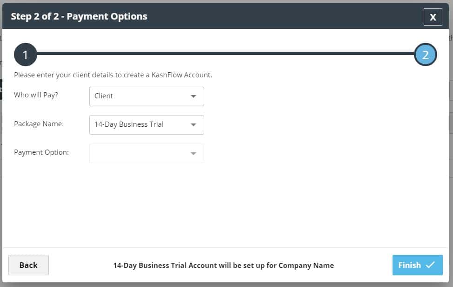This screenshot has width=453, height=287.
Task: Click the client details instruction text
Action: [x=113, y=75]
